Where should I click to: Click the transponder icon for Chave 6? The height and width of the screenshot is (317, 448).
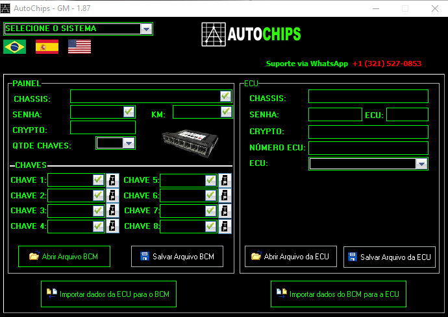point(225,195)
